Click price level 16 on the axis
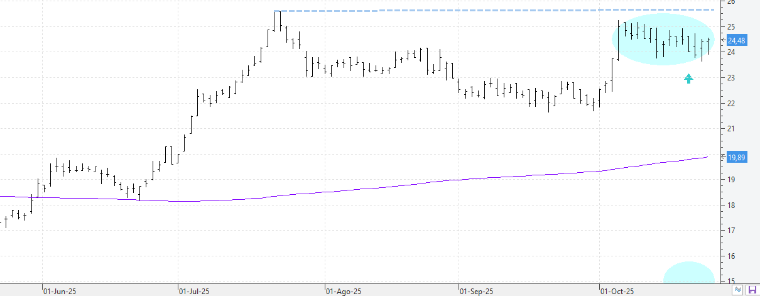The width and height of the screenshot is (760, 296). (x=730, y=256)
